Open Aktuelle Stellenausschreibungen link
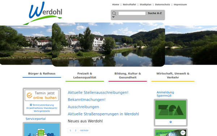 (98, 92)
